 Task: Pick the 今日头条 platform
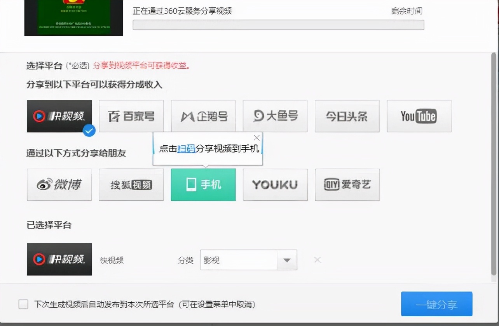point(347,116)
